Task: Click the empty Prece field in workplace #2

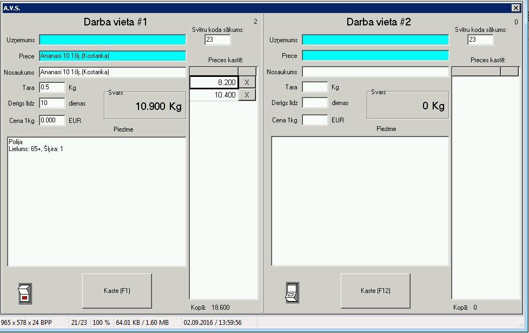Action: coord(375,56)
